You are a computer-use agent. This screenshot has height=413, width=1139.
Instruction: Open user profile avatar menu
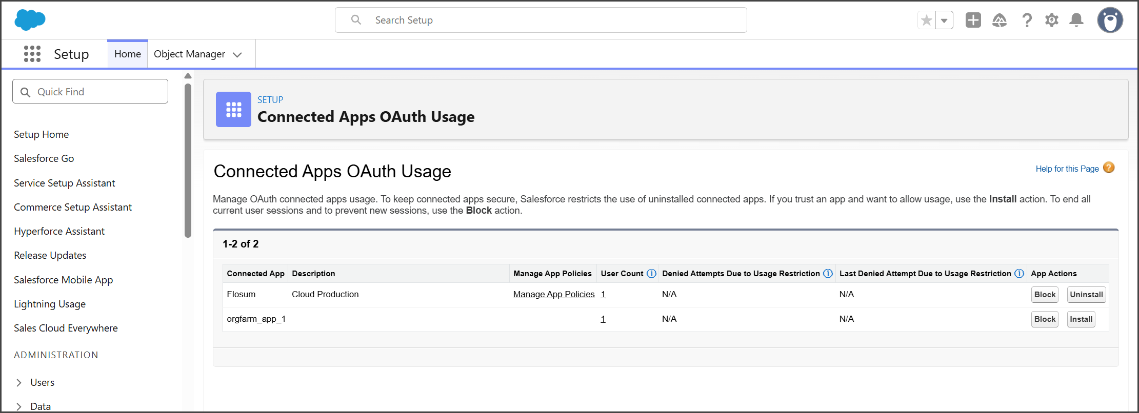1110,20
